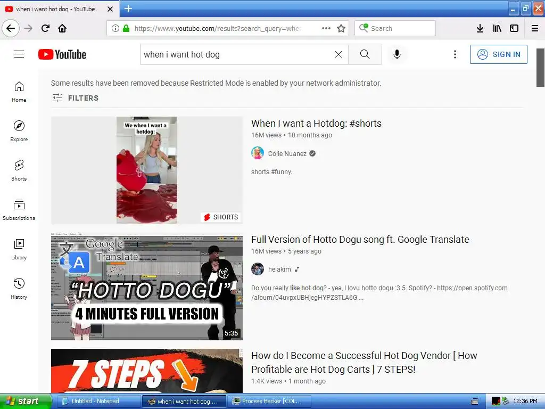
Task: Click the green secure padlock icon
Action: click(126, 28)
